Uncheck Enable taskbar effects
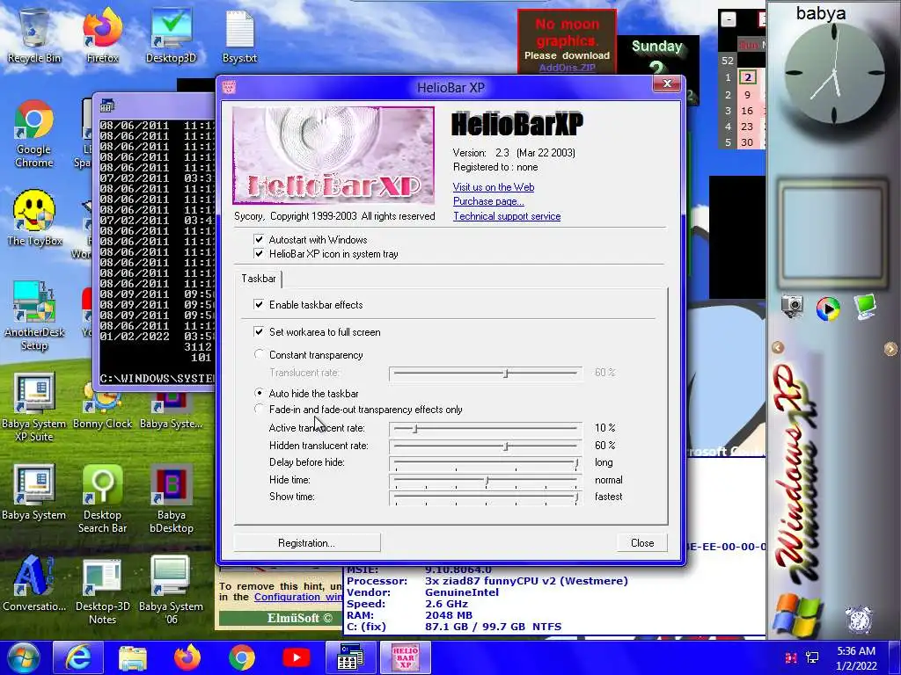The height and width of the screenshot is (675, 901). pyautogui.click(x=259, y=305)
